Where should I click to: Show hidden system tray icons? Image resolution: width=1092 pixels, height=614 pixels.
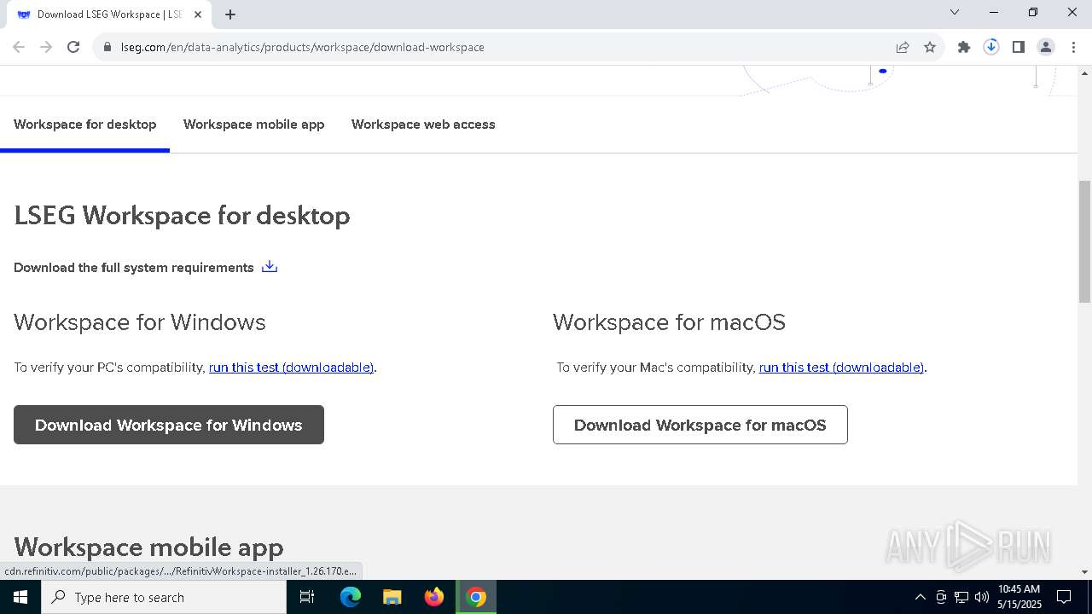point(920,597)
